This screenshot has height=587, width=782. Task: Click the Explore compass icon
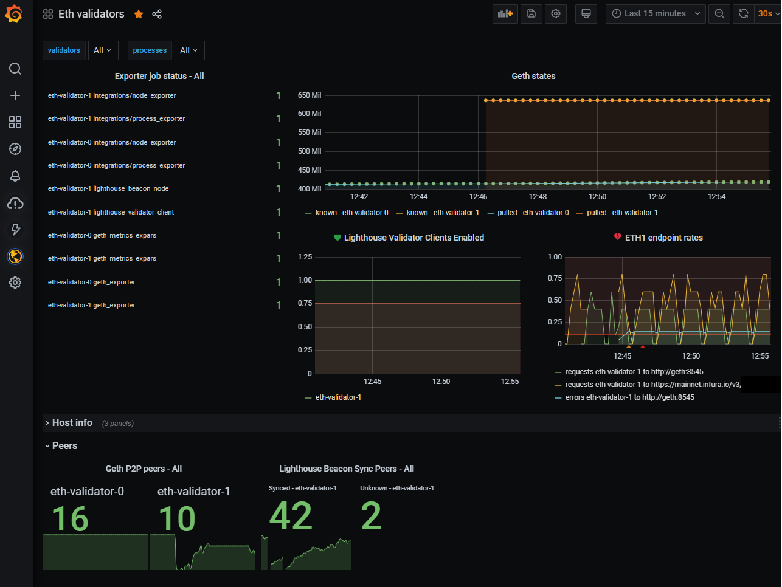pyautogui.click(x=15, y=149)
